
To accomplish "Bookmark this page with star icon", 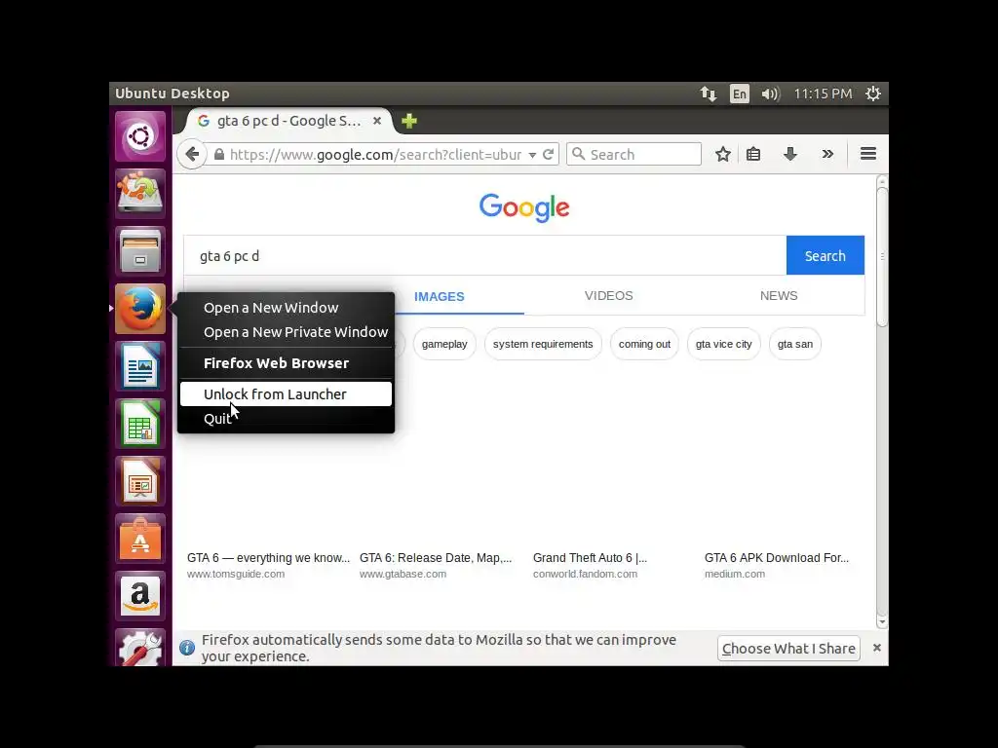I will (x=722, y=154).
